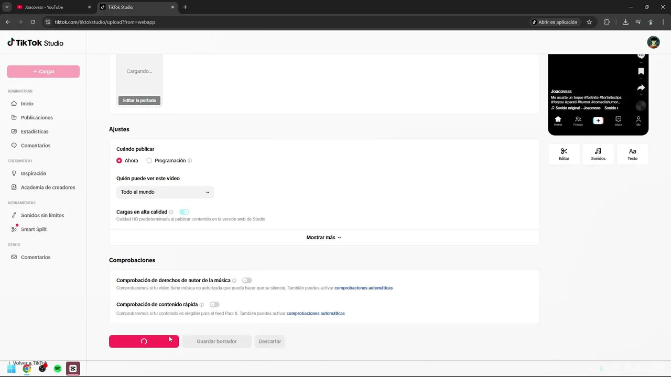Open Inspiración in the sidebar

34,173
